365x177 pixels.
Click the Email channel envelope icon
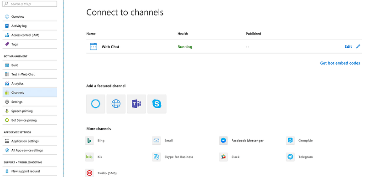[x=156, y=141]
